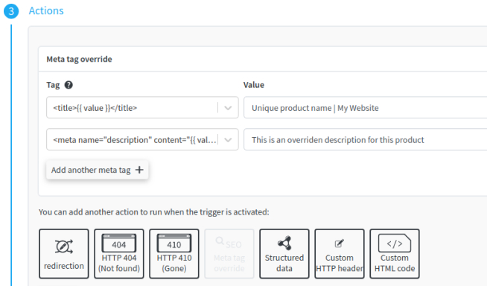Select the HTTP 404 (Not found) action
487x286 pixels.
119,254
